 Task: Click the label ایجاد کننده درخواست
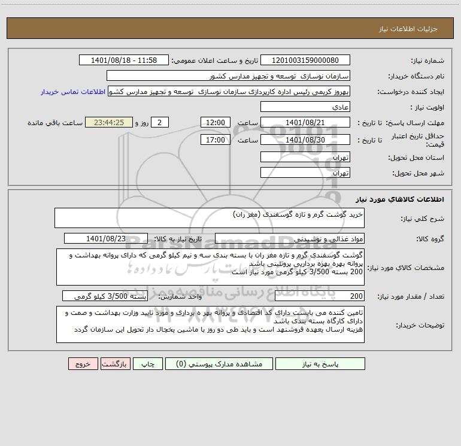(411, 92)
